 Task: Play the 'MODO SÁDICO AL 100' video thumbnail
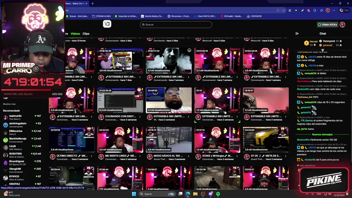click(169, 140)
